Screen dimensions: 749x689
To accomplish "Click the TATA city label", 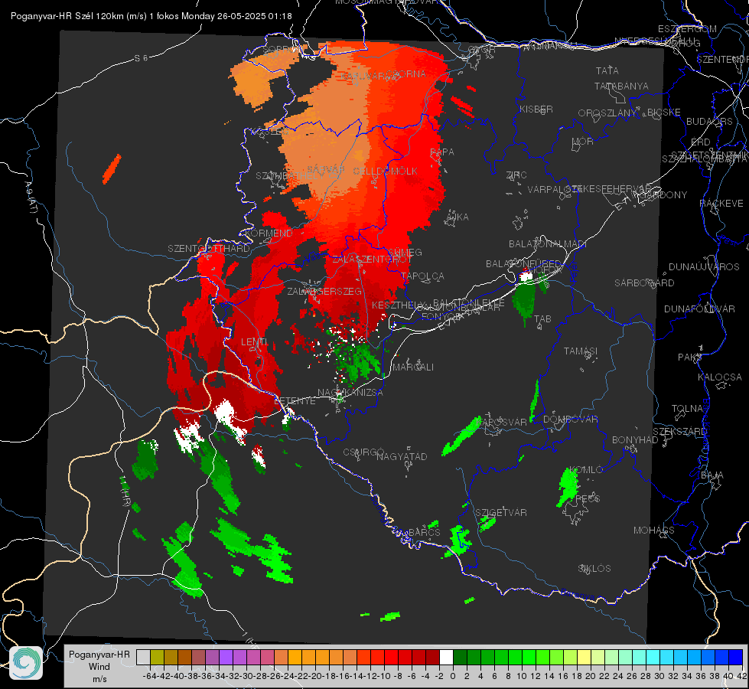I will 607,70.
